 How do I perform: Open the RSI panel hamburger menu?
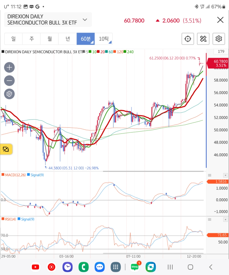pos(209,219)
